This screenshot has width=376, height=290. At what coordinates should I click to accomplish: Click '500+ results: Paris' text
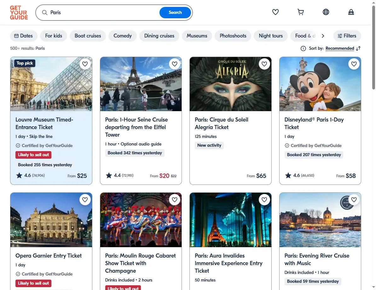[x=27, y=48]
